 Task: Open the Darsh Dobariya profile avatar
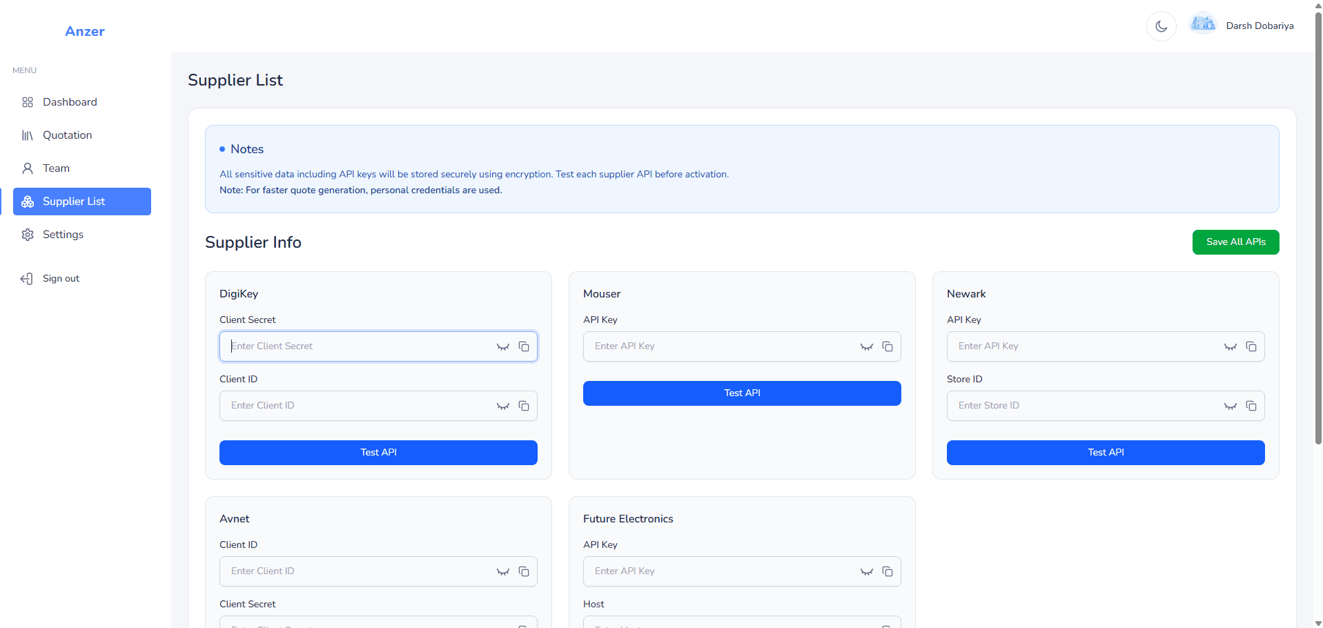click(1203, 24)
